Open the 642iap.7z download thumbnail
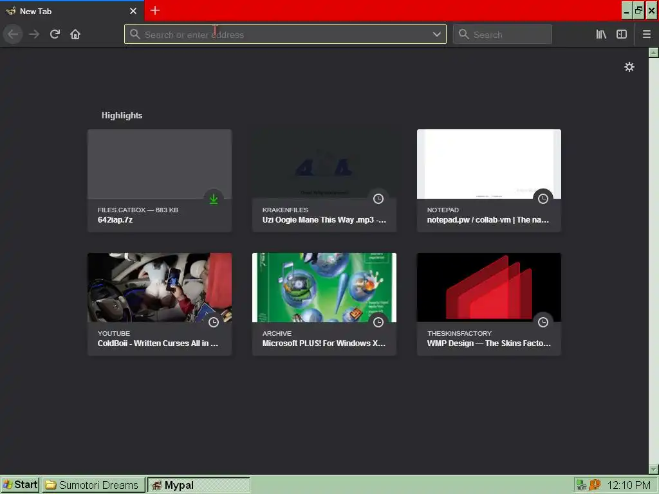 160,164
